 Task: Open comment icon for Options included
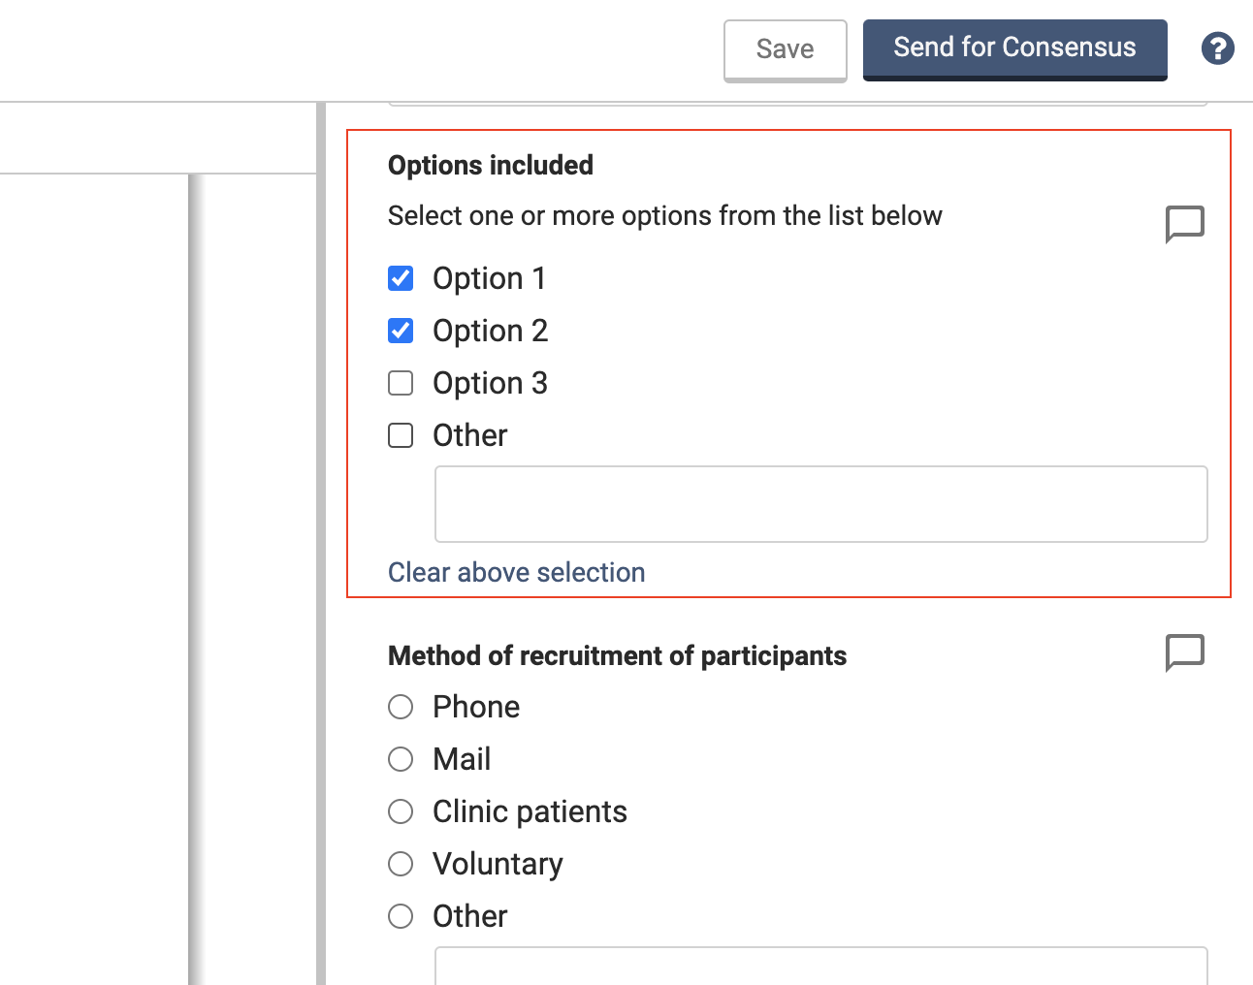click(1184, 224)
